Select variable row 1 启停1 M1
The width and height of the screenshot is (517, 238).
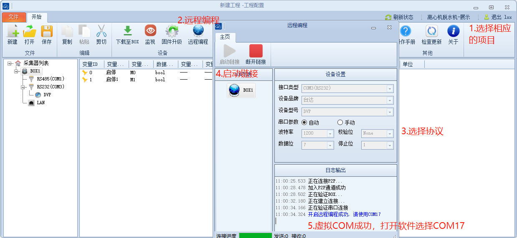(146, 80)
